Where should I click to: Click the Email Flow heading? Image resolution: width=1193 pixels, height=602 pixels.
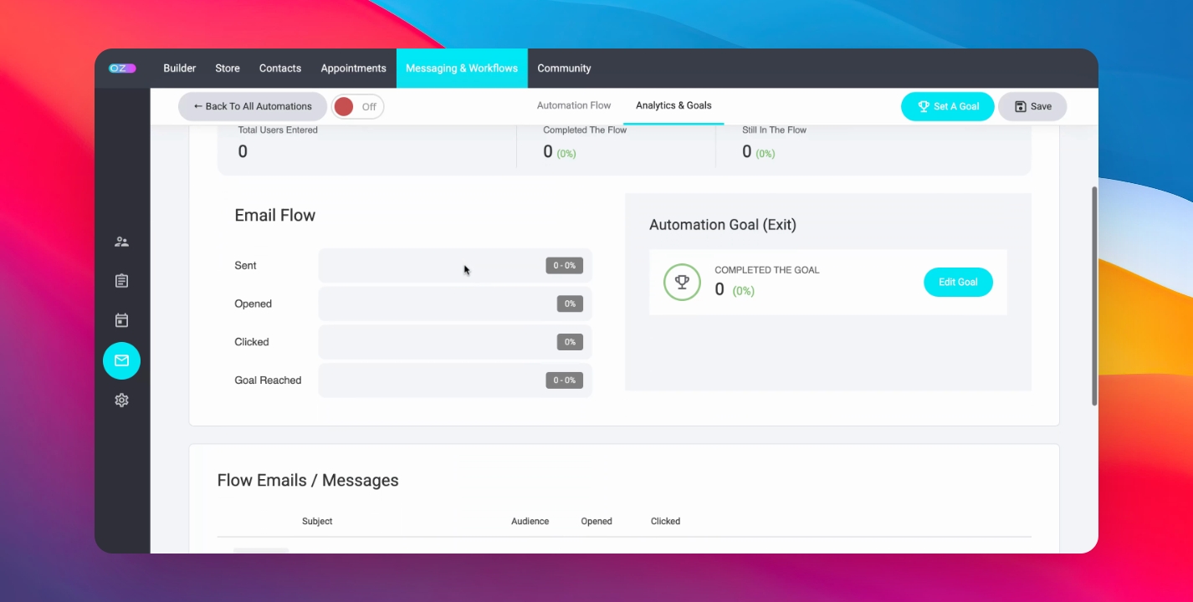click(x=275, y=216)
